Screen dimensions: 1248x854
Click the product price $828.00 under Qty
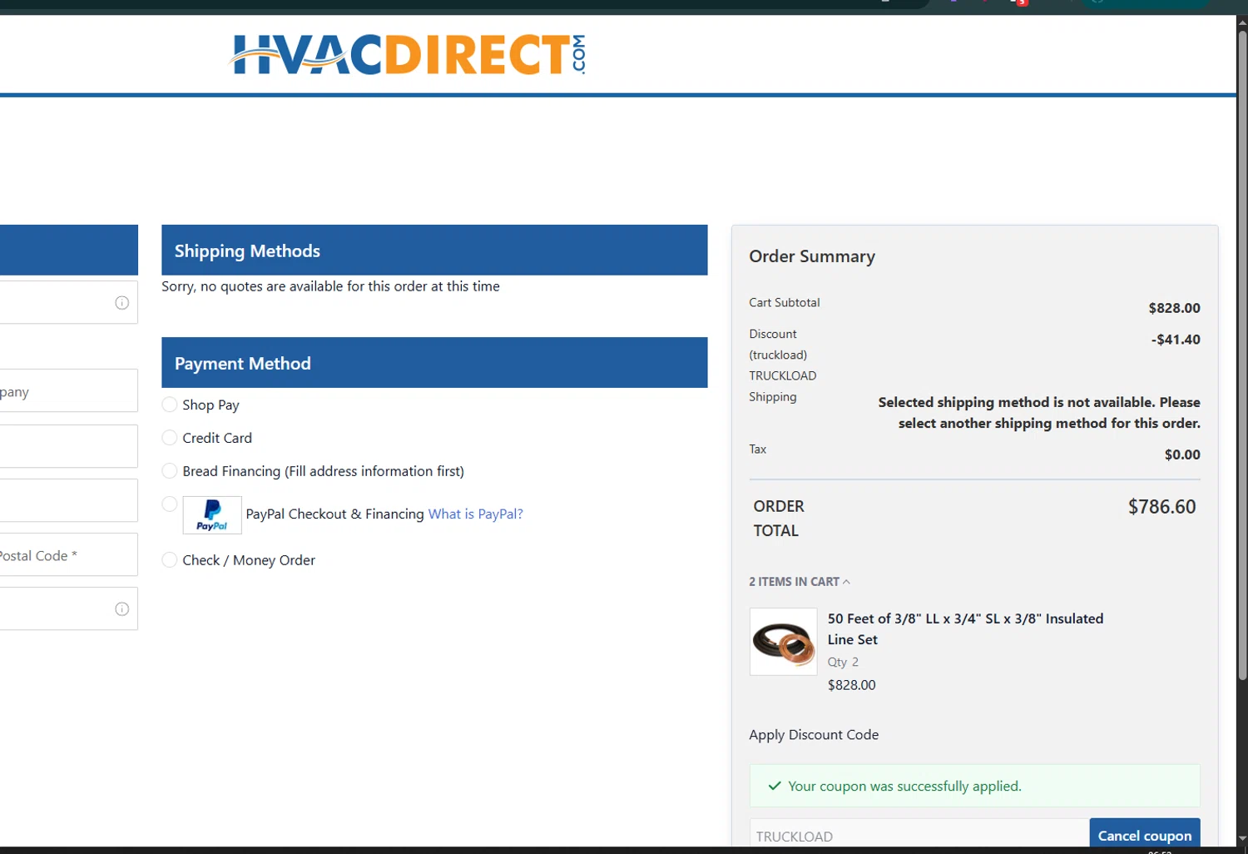(851, 685)
